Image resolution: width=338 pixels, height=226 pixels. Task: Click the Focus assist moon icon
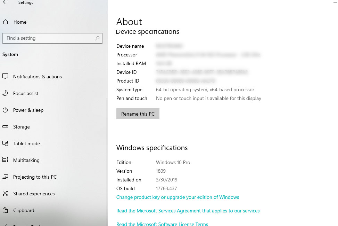5,93
